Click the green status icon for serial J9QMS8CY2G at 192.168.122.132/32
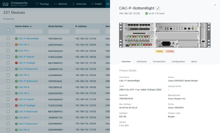The height and width of the screenshot is (133, 220). [16, 69]
